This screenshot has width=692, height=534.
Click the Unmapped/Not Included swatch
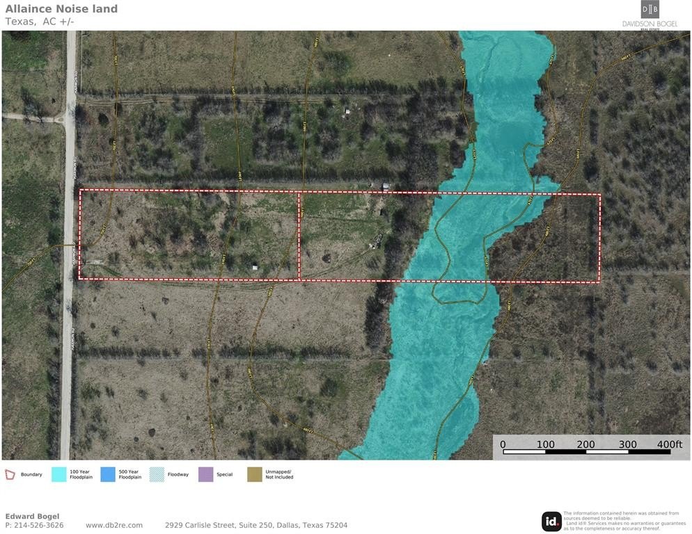(x=255, y=474)
